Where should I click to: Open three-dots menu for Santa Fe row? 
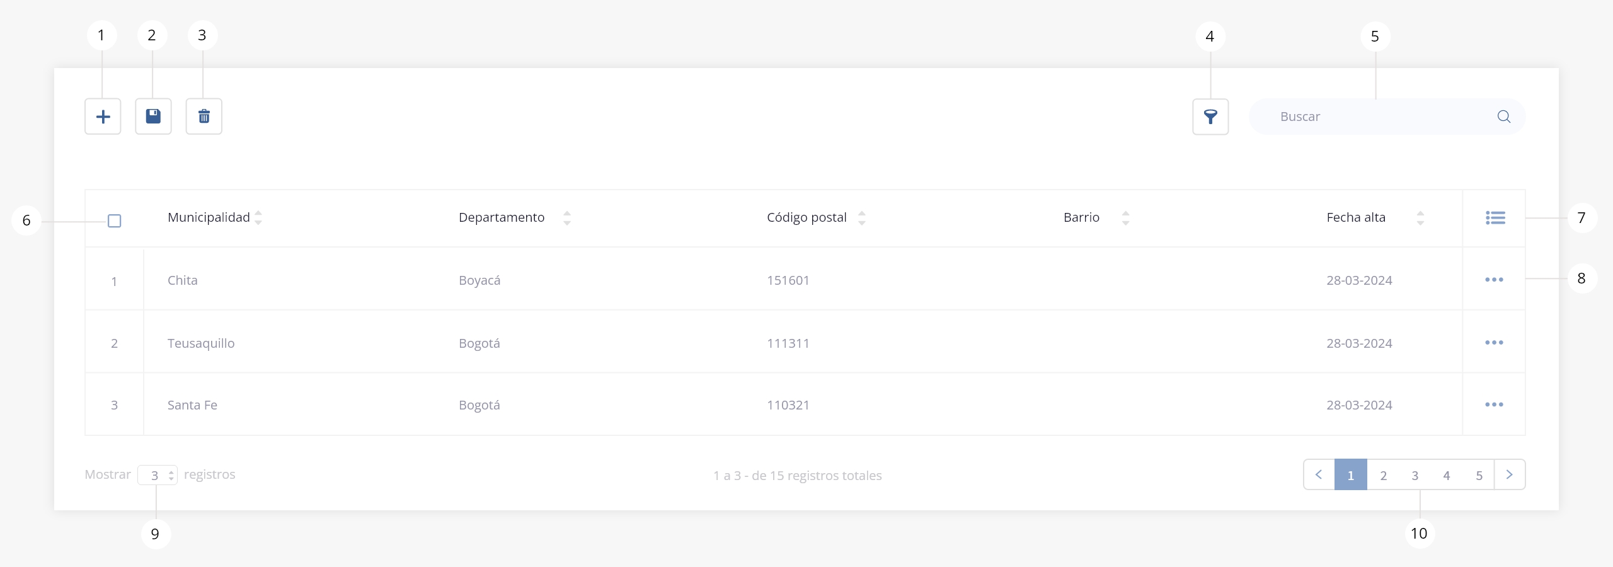pyautogui.click(x=1494, y=404)
